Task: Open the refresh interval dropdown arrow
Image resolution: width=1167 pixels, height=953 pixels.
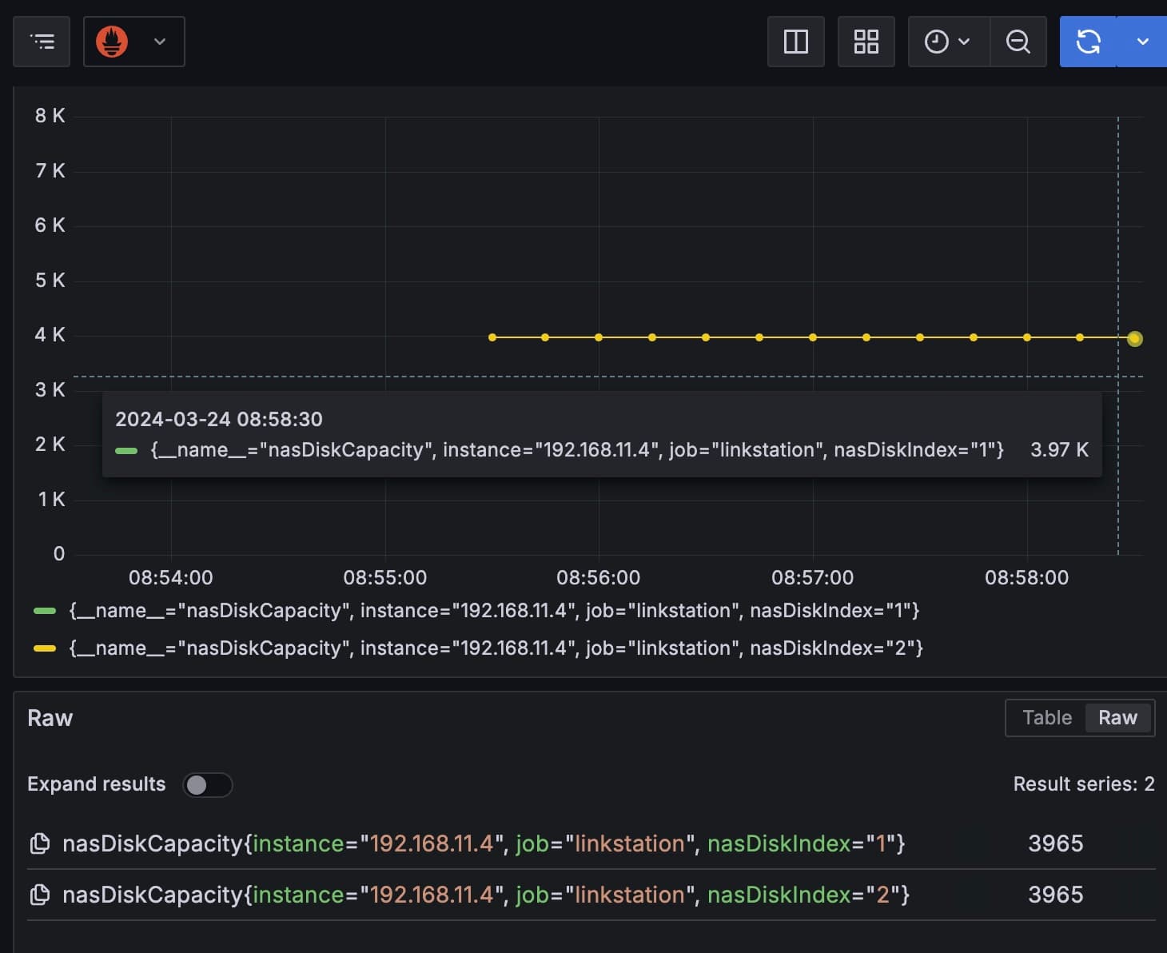Action: pos(1143,42)
